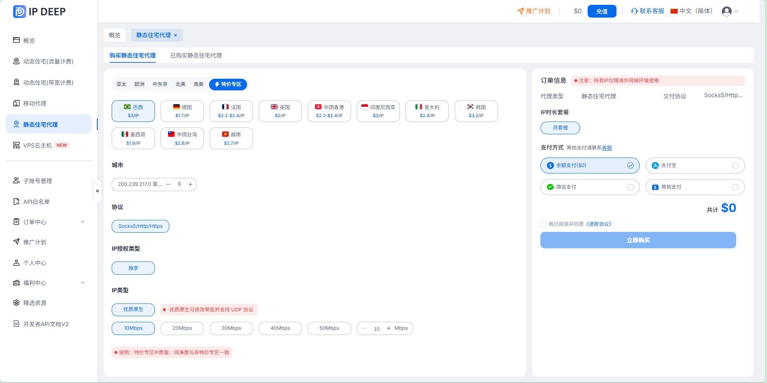Click the minus icon in the city quantity stepper

pyautogui.click(x=168, y=184)
